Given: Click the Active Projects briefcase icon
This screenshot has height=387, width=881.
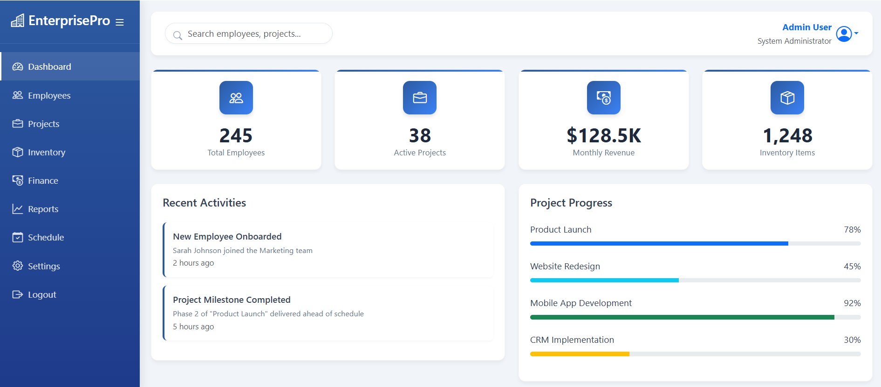Looking at the screenshot, I should pyautogui.click(x=420, y=98).
